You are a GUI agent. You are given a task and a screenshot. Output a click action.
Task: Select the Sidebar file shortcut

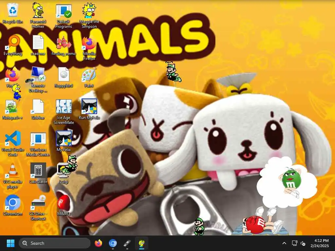click(x=38, y=109)
